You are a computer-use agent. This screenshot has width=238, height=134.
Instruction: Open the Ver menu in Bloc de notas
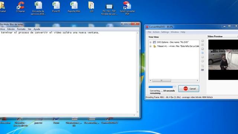point(29,29)
